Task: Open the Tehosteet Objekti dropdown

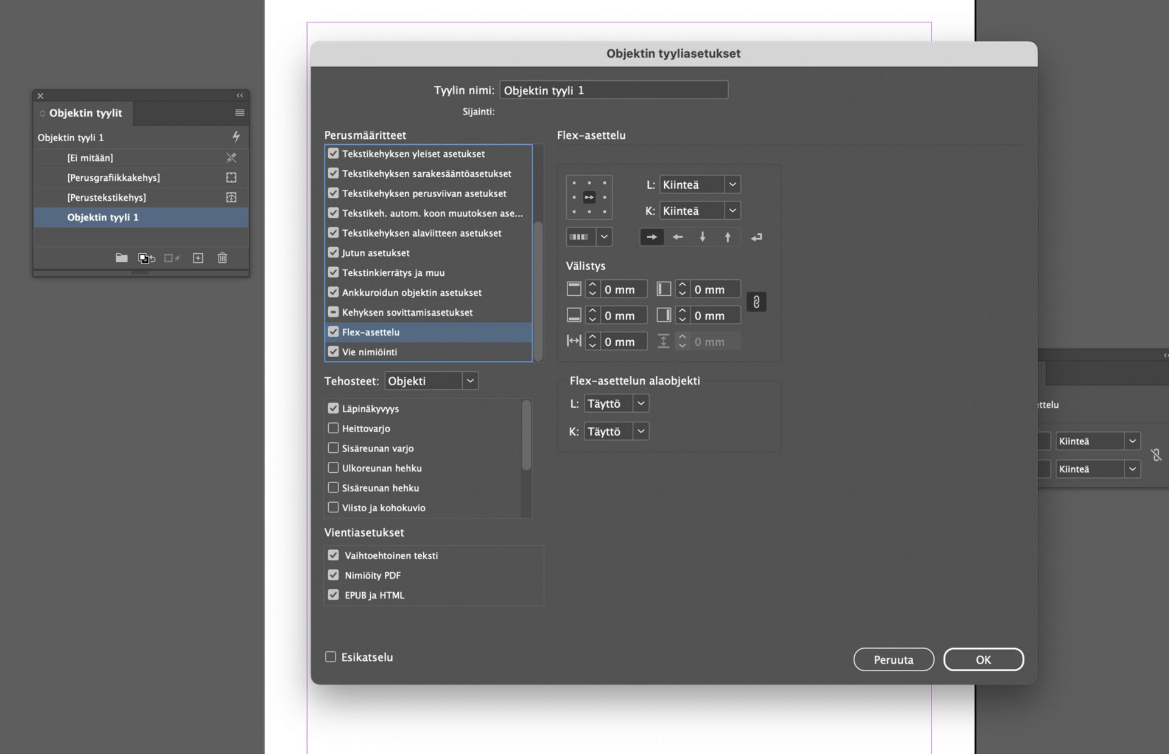Action: click(431, 381)
